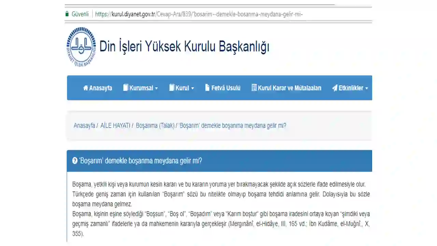Click the 'Boşarım' demekle breadcrumb text

[x=232, y=125]
